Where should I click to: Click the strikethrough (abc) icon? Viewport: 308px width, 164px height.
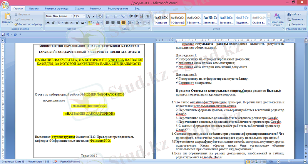tap(66, 23)
